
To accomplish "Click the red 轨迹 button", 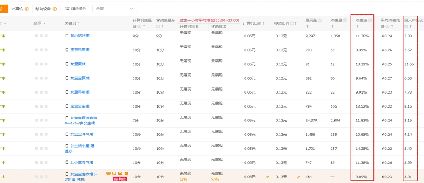I will 120,179.
